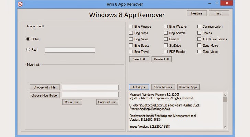Click the Choose Mountfolder button
Viewport: 250px width, 137px height.
tap(45, 95)
